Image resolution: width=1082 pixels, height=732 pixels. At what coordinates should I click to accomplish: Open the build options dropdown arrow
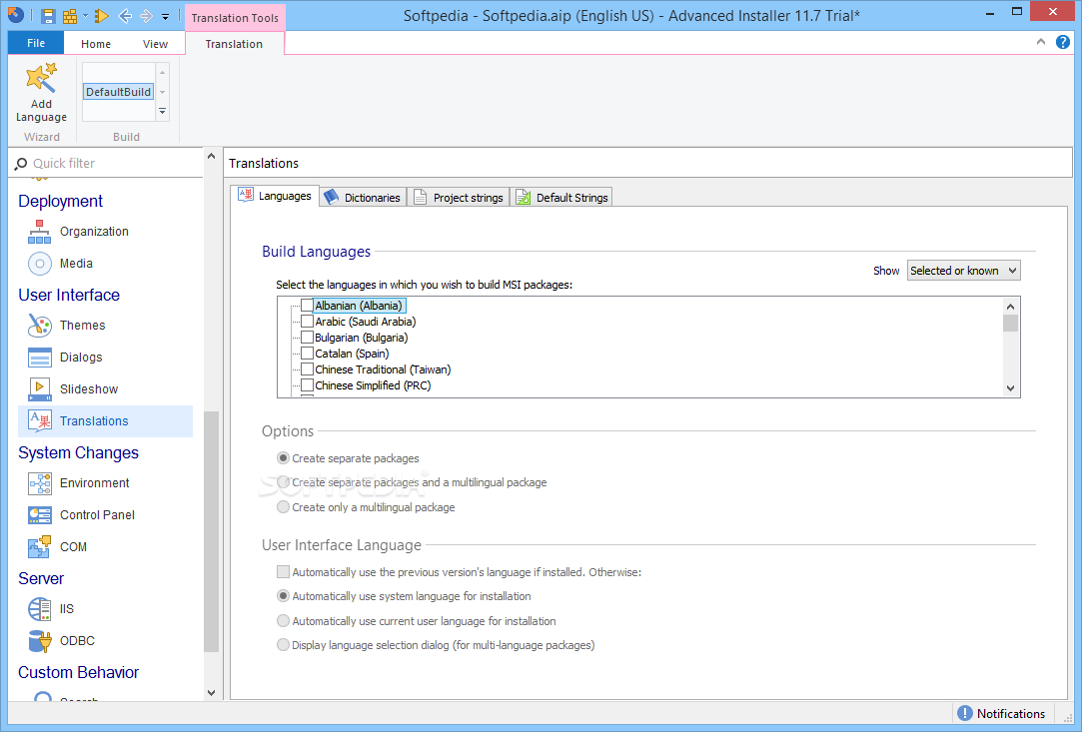click(x=85, y=16)
